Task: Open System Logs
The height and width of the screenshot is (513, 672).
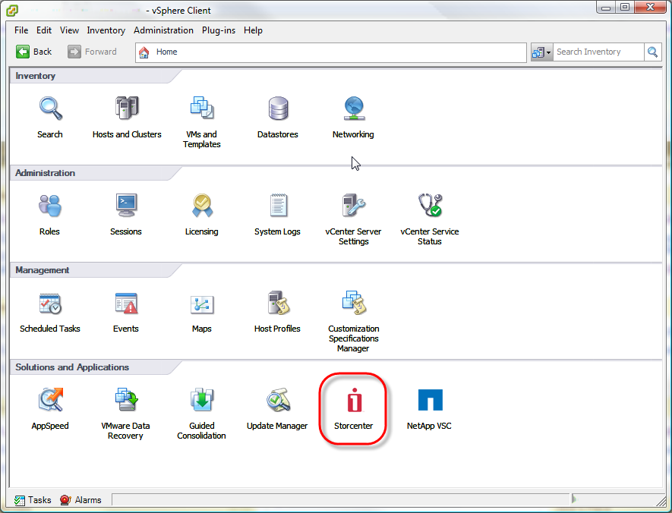Action: (x=278, y=205)
